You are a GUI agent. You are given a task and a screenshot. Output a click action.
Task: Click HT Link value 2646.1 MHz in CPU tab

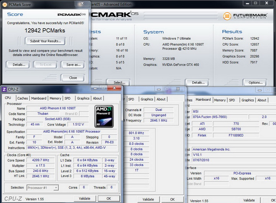(x=41, y=176)
